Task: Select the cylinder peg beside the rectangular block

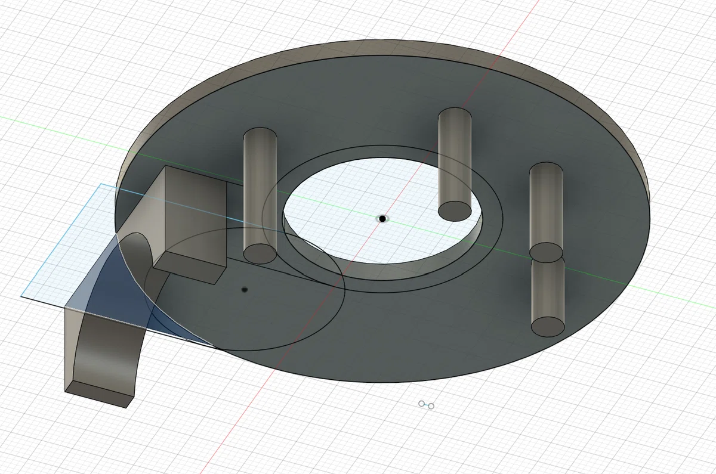Action: coord(260,196)
